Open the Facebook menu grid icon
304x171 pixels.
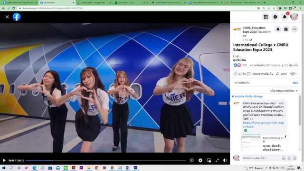(266, 17)
